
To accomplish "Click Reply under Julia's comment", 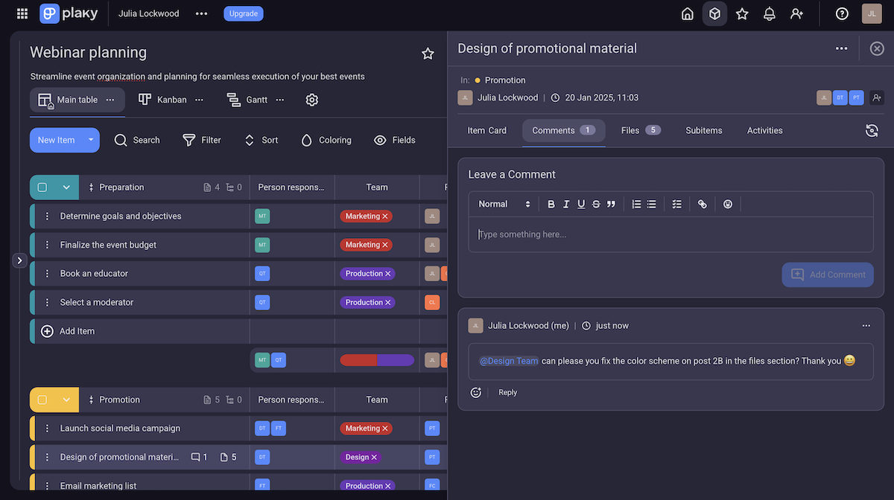I will tap(507, 392).
